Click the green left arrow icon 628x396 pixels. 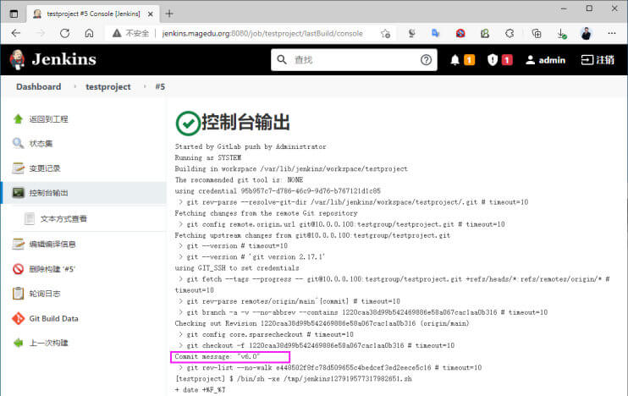click(18, 343)
